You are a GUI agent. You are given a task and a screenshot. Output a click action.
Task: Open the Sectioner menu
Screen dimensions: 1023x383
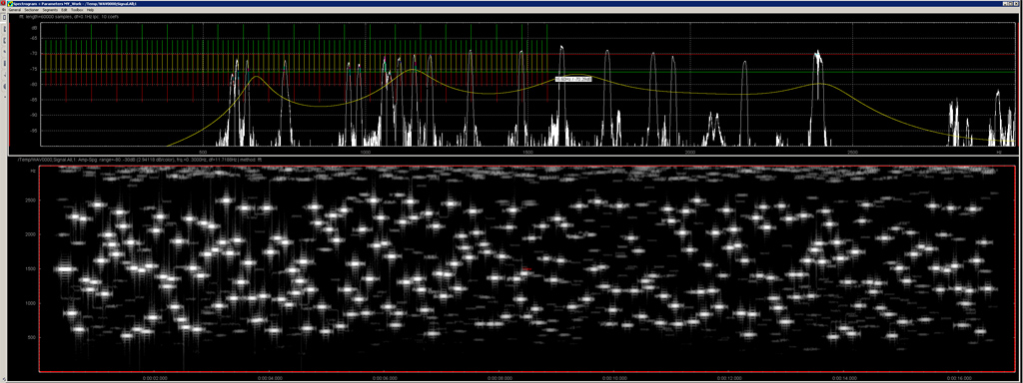pos(31,10)
